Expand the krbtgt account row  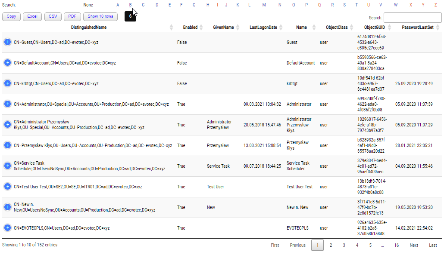coord(7,83)
